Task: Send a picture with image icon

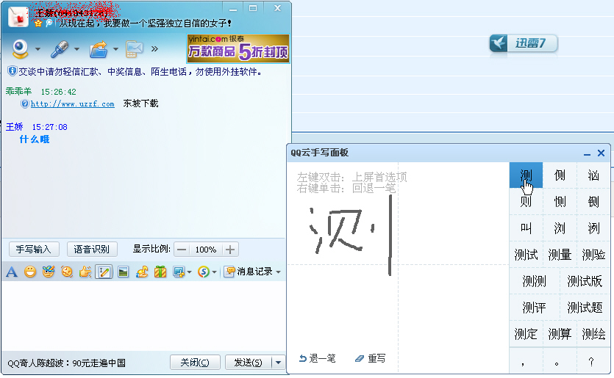Action: (123, 272)
